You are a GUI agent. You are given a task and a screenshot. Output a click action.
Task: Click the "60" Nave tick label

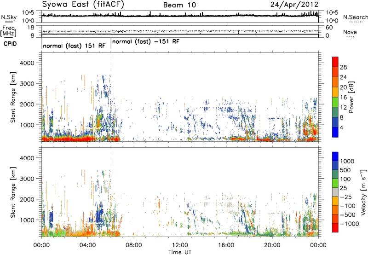[329, 28]
